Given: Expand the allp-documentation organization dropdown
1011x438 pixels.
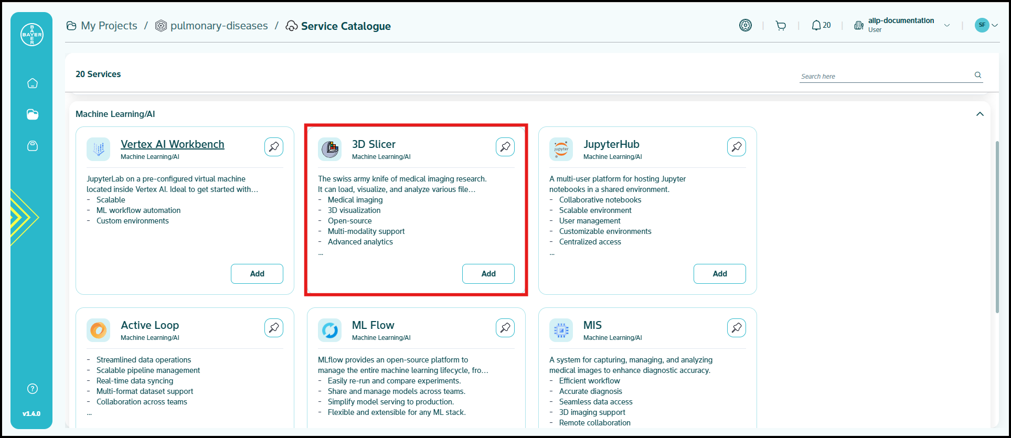Looking at the screenshot, I should [947, 25].
